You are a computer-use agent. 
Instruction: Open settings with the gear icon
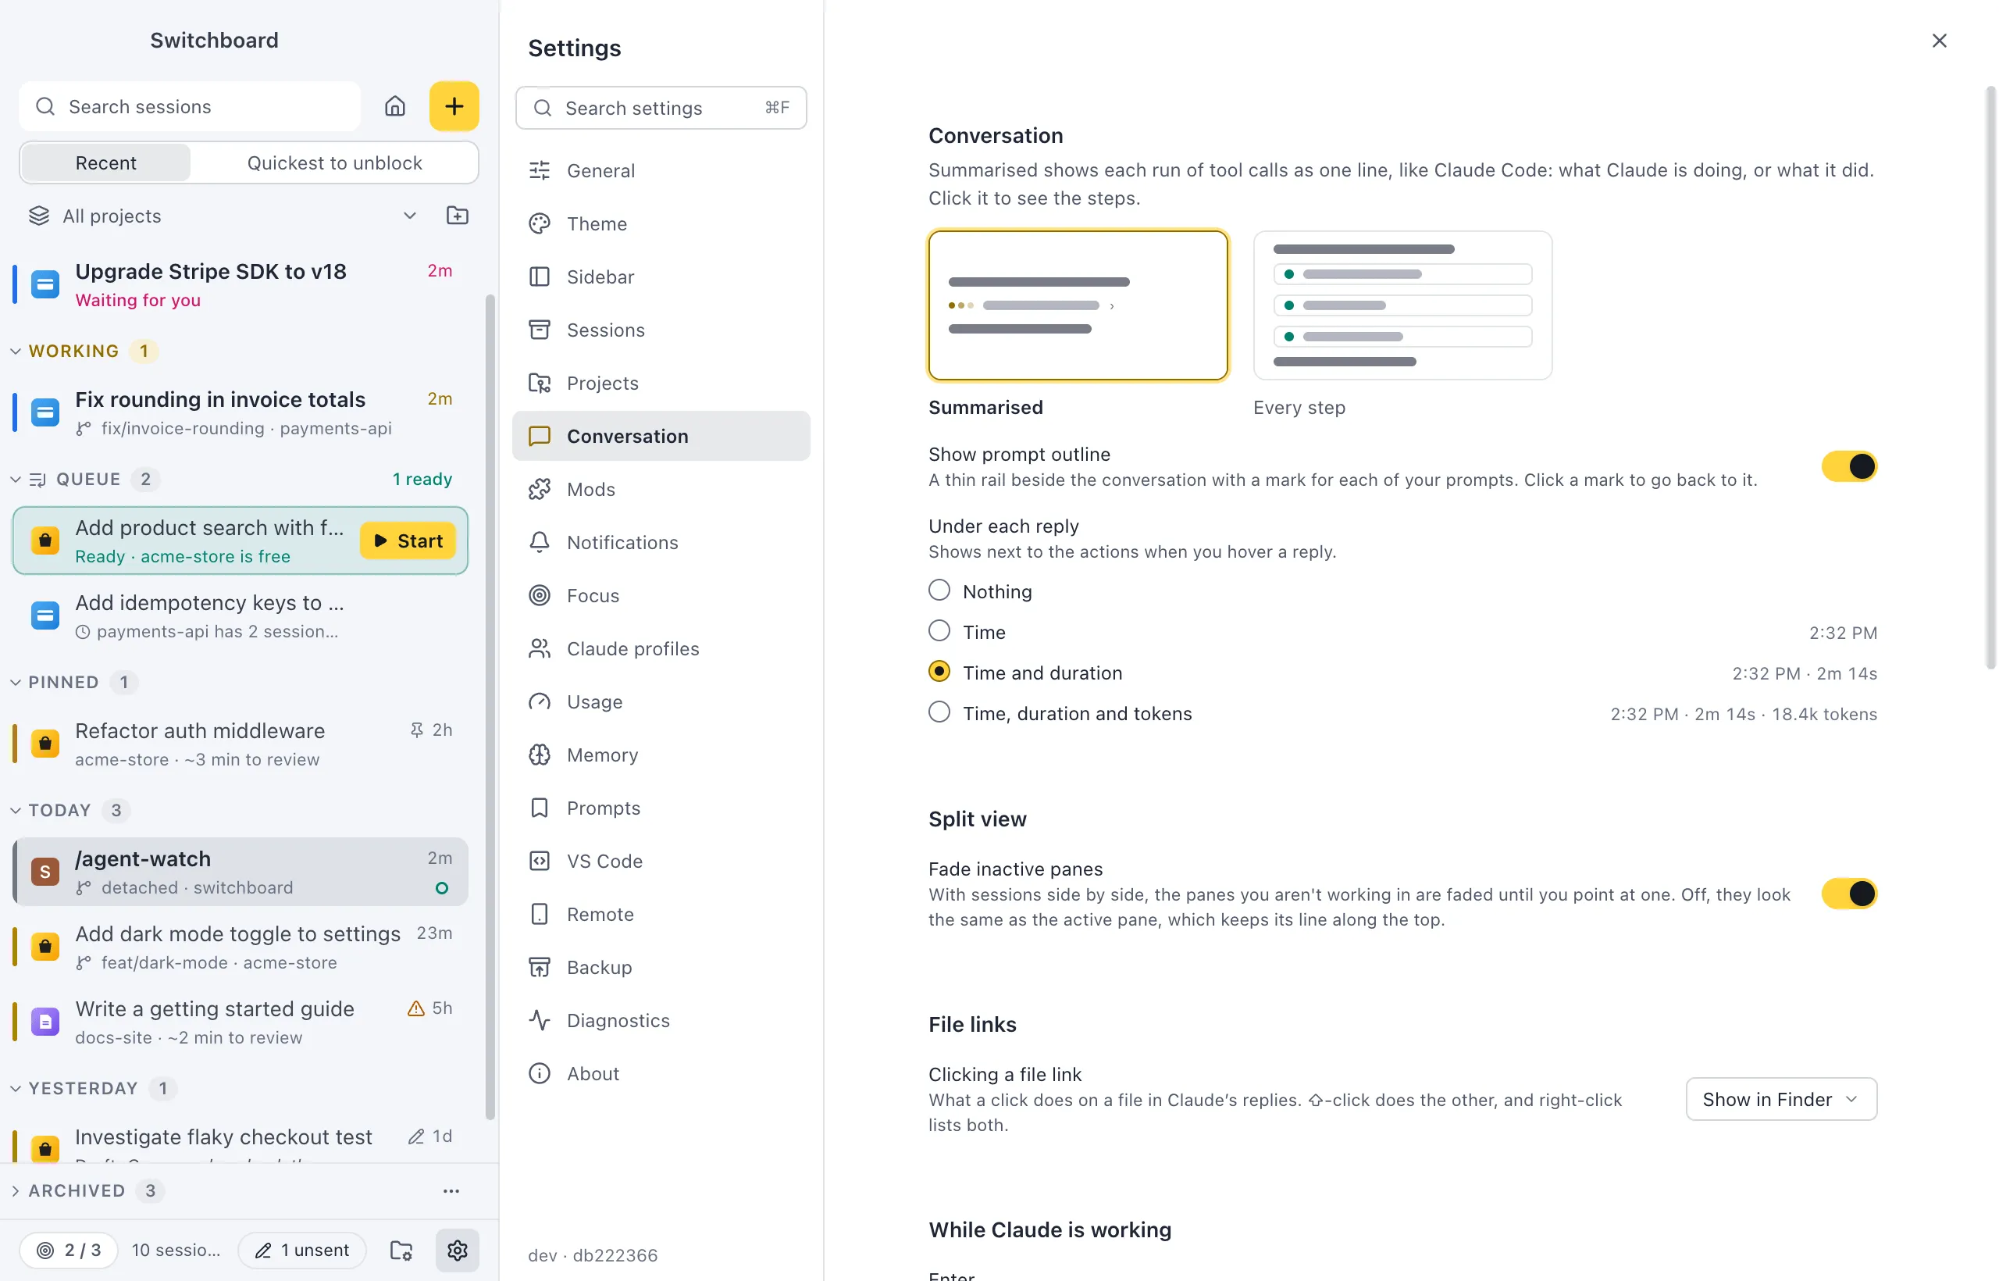[x=458, y=1250]
